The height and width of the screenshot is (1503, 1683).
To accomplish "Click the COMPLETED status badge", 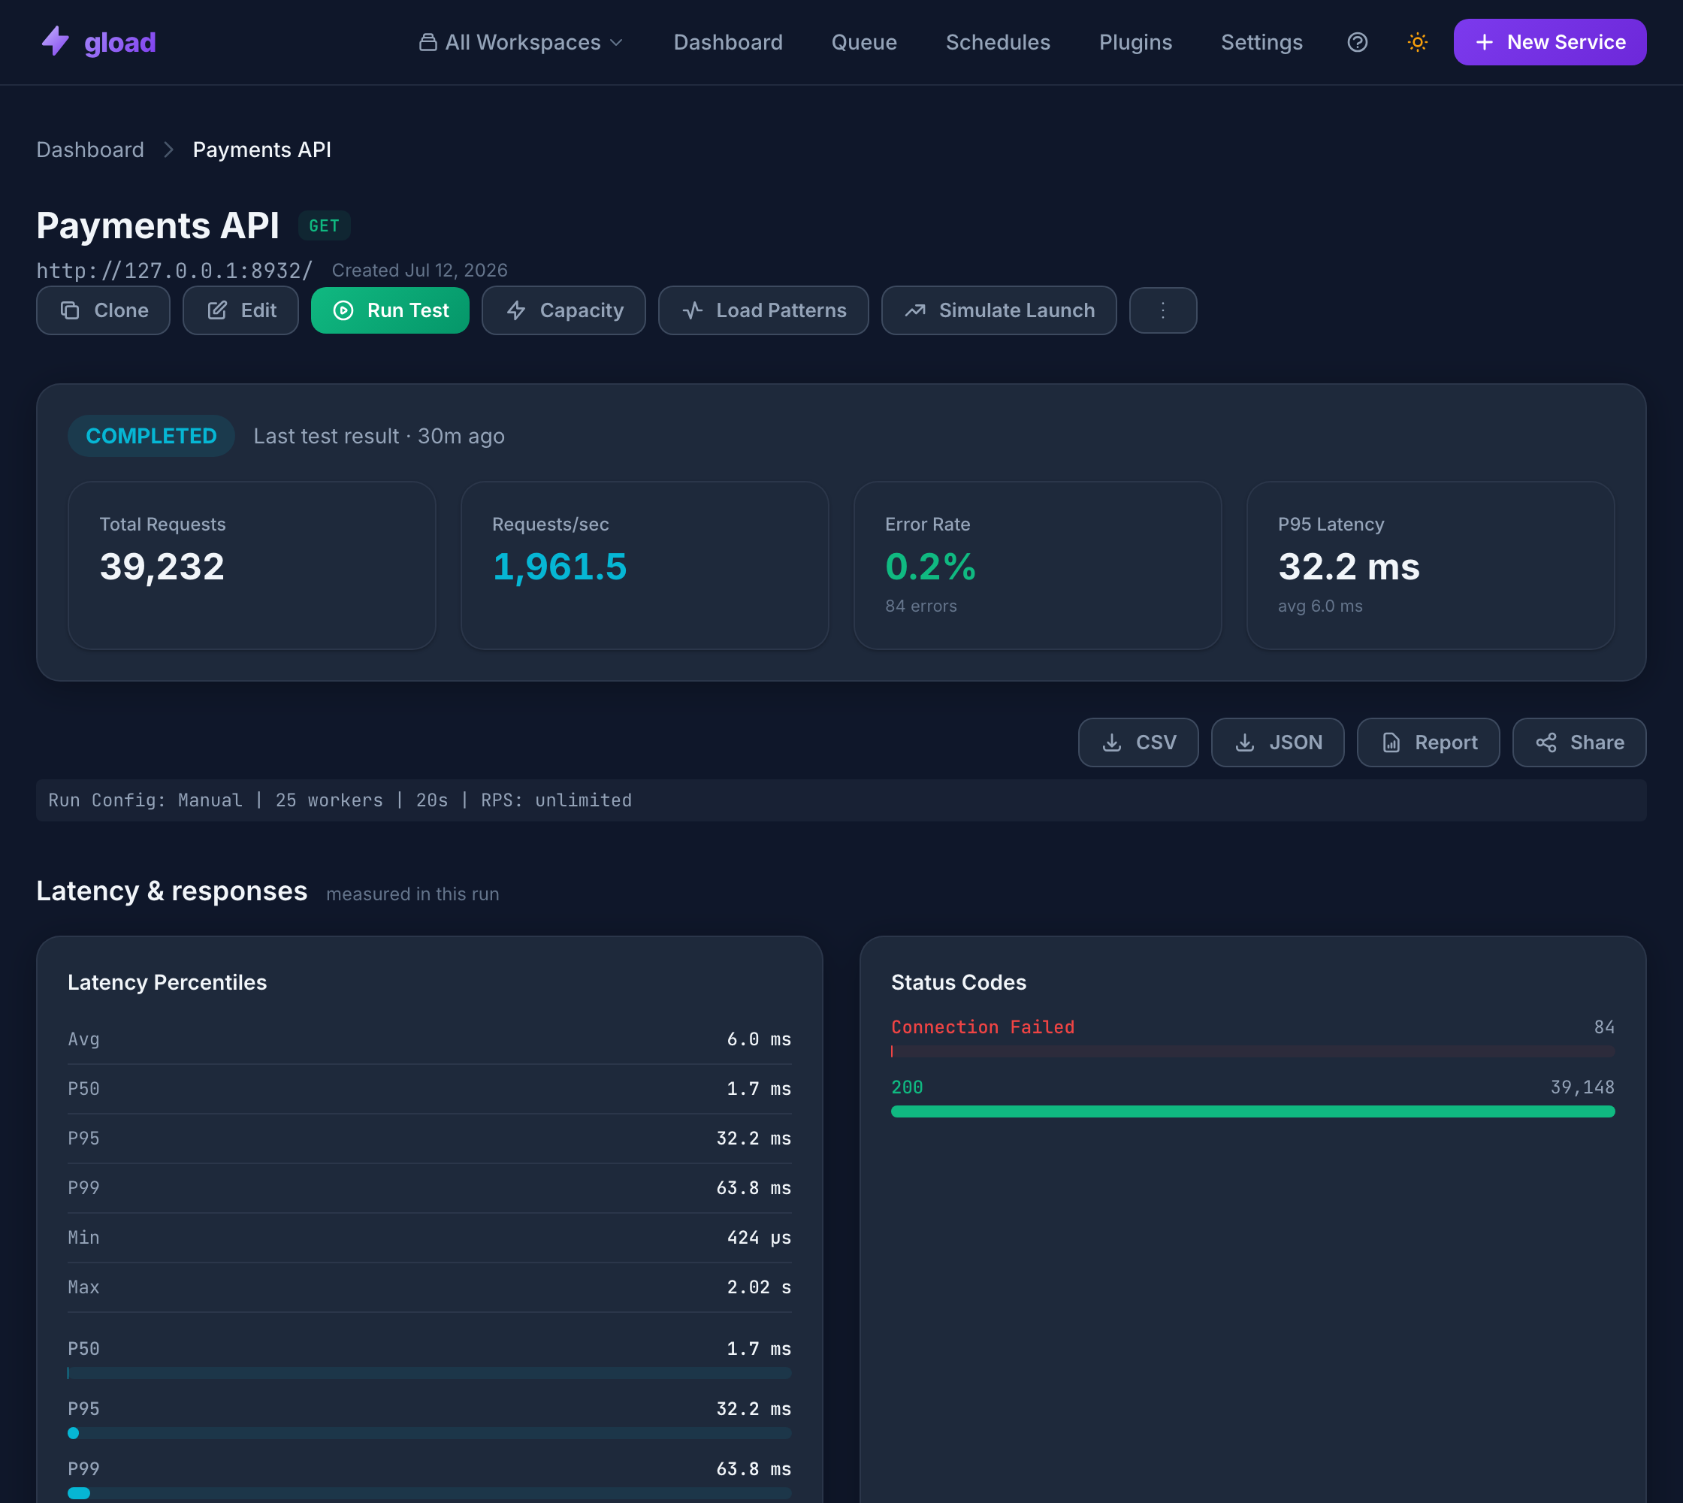I will [x=151, y=436].
